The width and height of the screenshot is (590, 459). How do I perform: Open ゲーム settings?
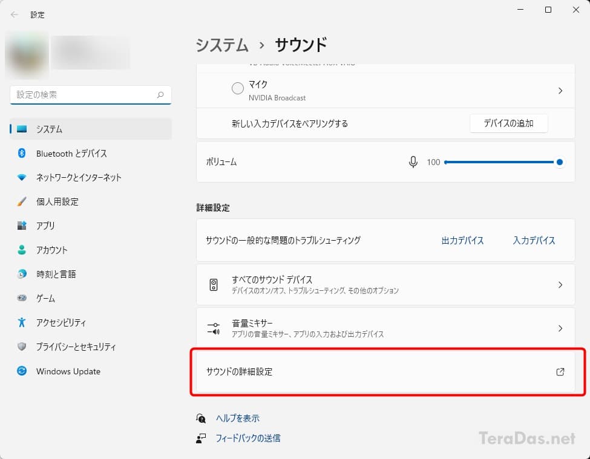point(91,298)
